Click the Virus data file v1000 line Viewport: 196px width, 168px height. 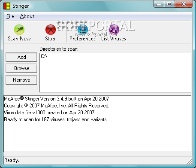click(x=50, y=113)
